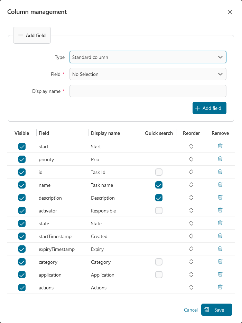Click reorder handle in actions row
The height and width of the screenshot is (323, 242).
coord(191,287)
